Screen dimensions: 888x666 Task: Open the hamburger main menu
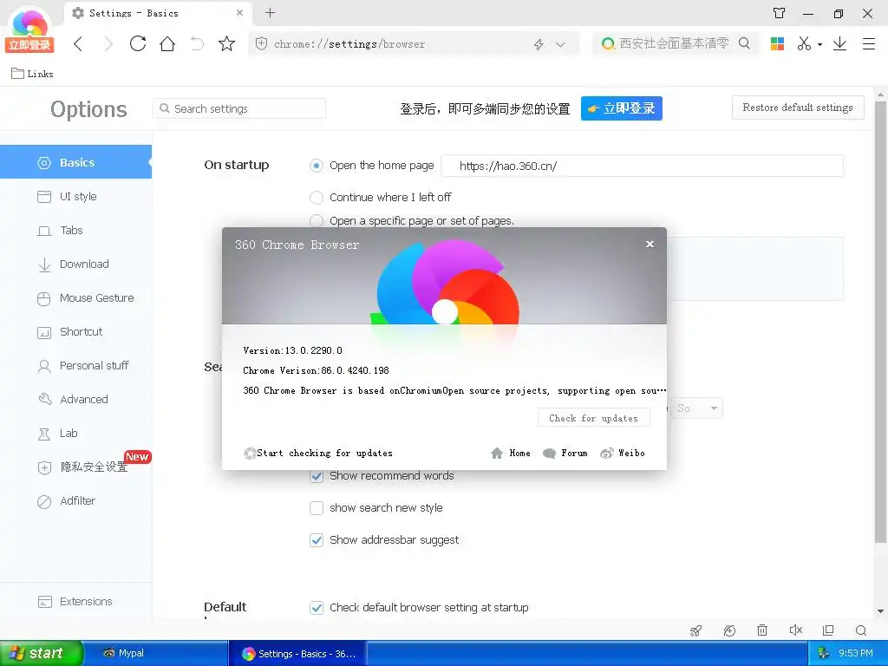tap(869, 43)
